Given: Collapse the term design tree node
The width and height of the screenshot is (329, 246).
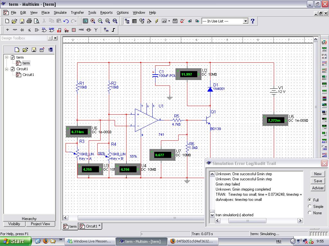Looking at the screenshot, I should [6, 57].
